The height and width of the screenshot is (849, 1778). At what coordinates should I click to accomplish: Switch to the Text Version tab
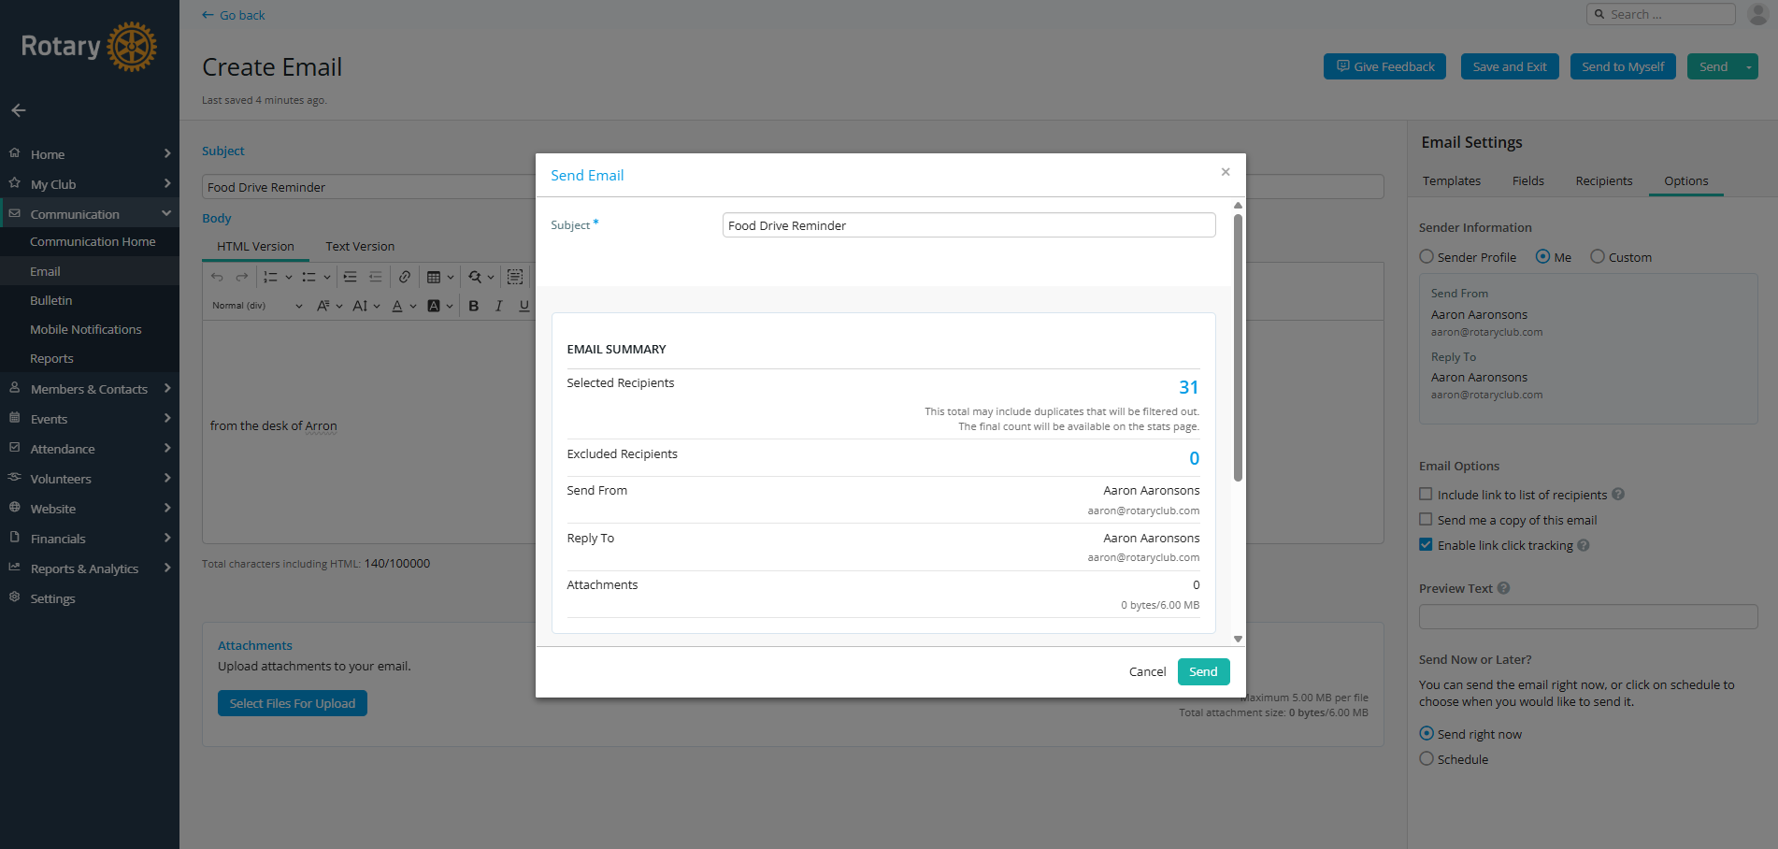click(x=360, y=246)
